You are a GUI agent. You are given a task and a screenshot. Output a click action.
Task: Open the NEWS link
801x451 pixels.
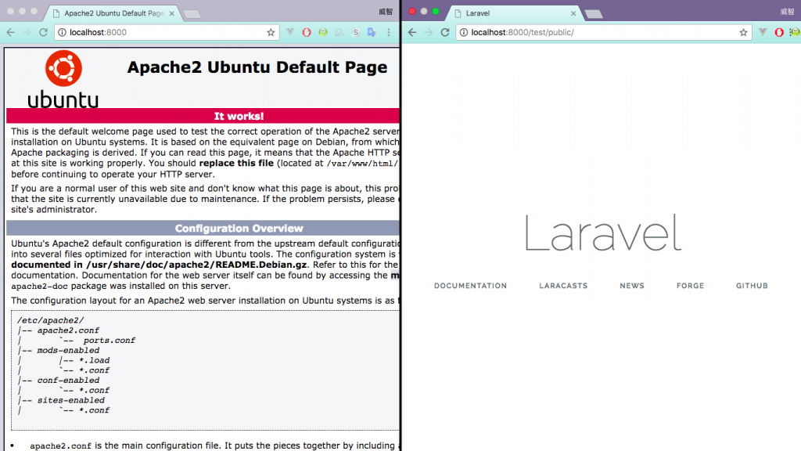click(x=632, y=286)
